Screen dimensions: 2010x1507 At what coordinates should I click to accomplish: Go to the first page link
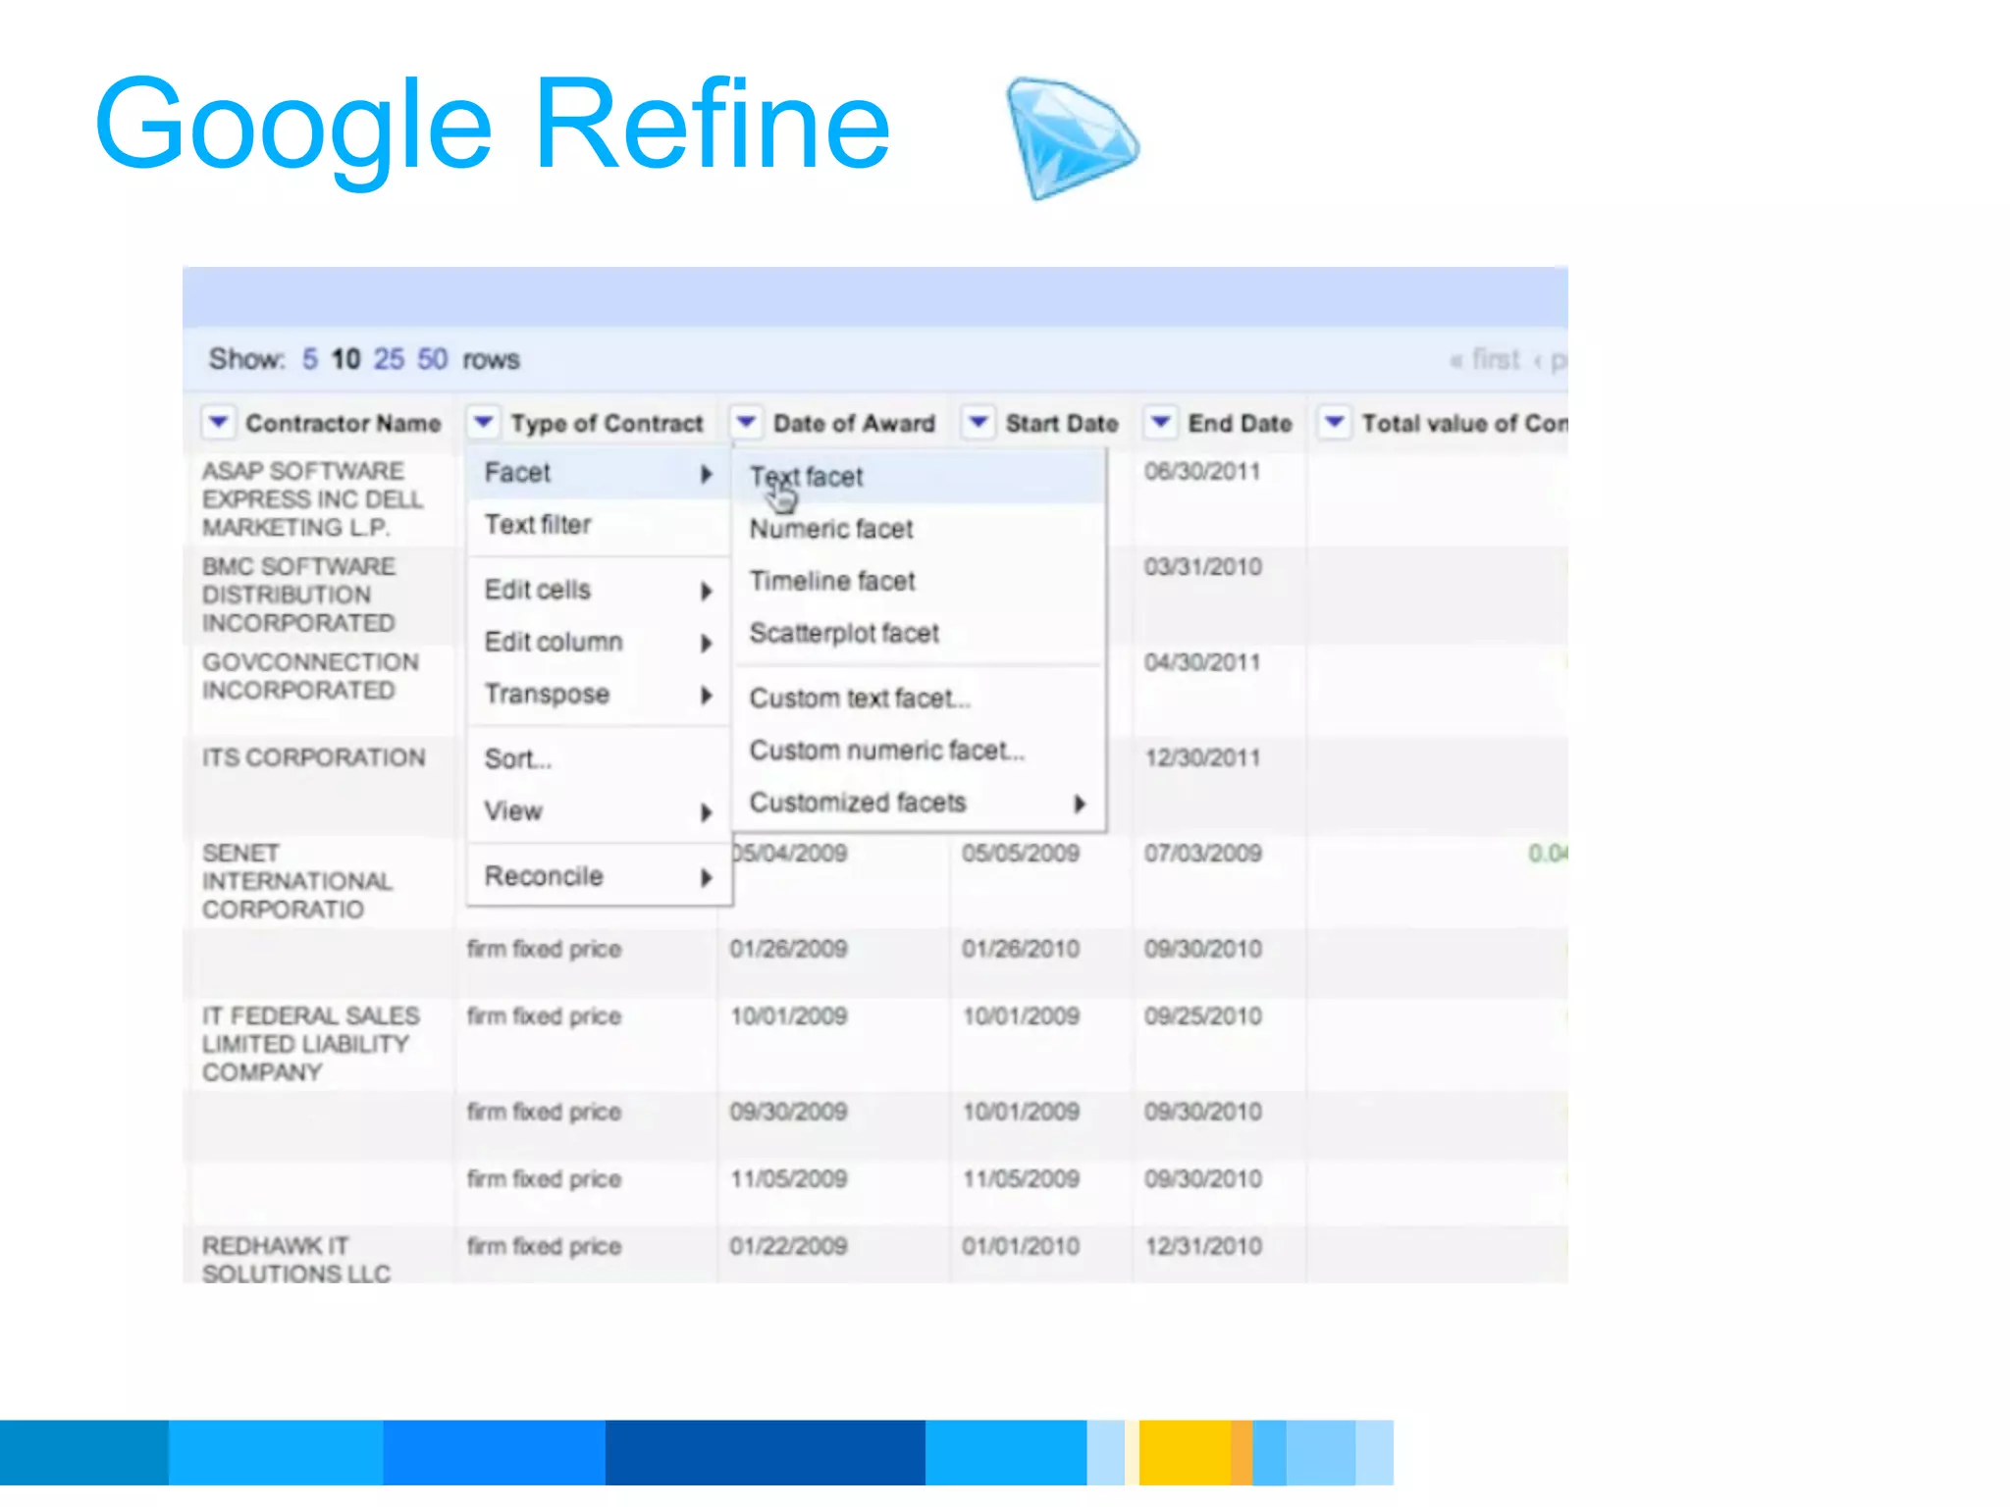1485,360
